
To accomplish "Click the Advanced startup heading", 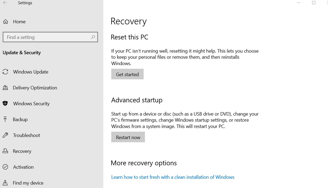I will [x=137, y=100].
